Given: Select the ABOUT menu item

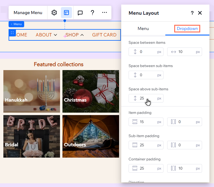Looking at the screenshot, I should coord(44,35).
